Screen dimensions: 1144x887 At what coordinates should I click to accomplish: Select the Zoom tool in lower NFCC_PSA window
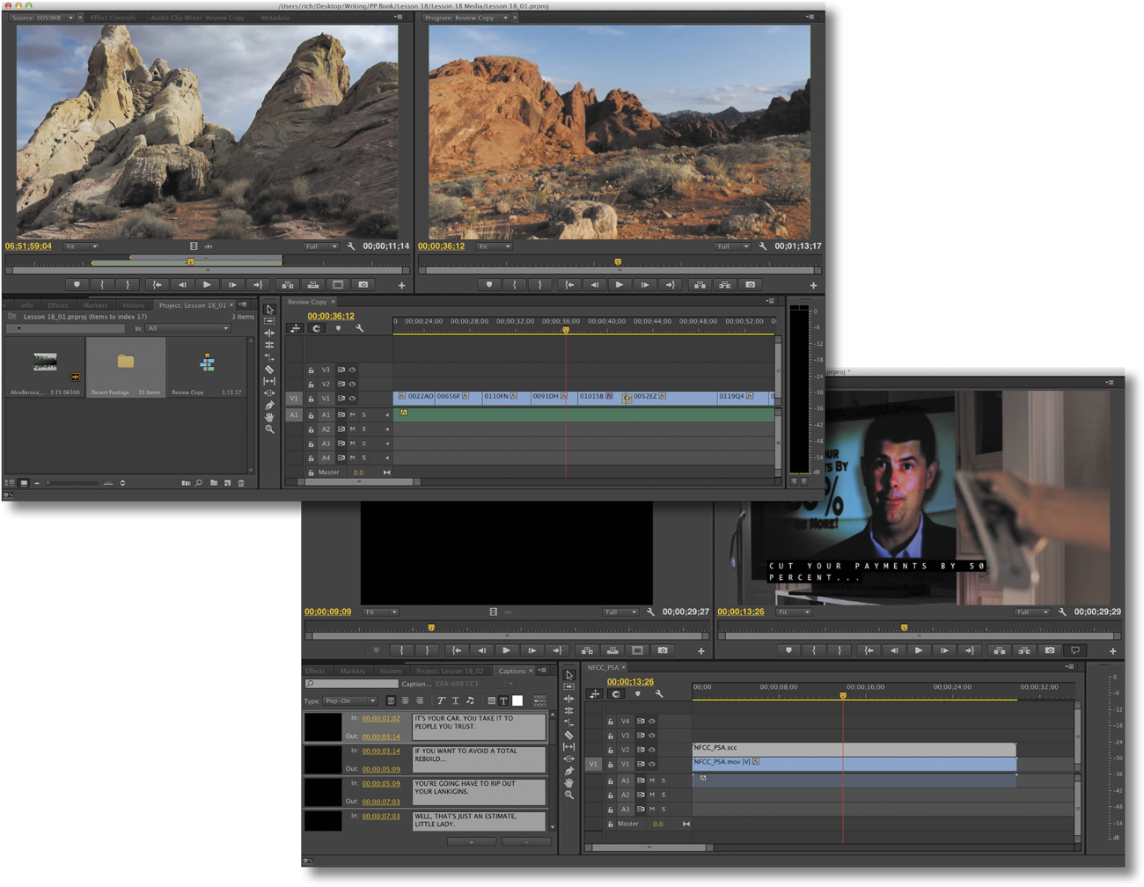569,795
